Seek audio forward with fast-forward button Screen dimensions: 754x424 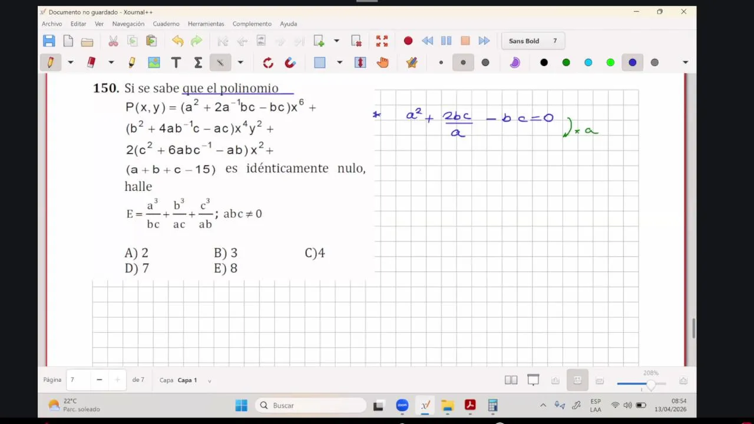click(x=484, y=41)
